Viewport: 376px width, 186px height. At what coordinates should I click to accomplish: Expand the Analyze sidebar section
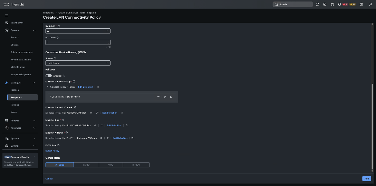tap(34, 120)
